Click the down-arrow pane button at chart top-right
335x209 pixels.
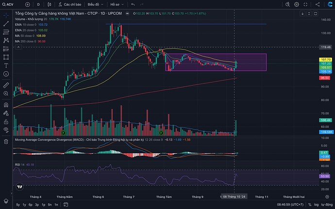[302, 14]
